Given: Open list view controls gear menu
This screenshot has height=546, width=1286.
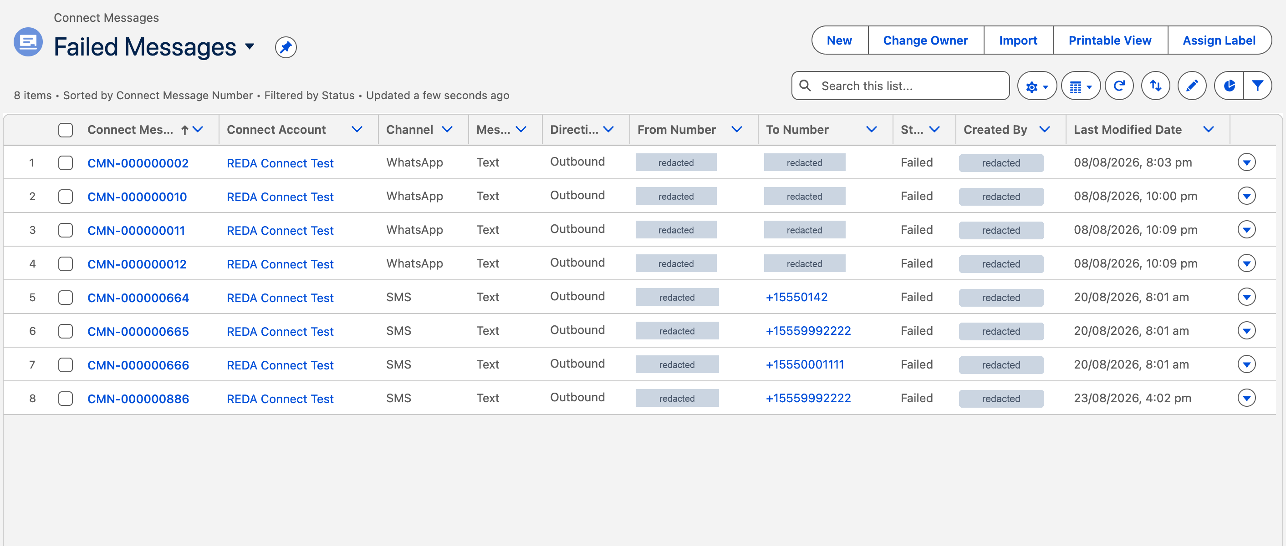Looking at the screenshot, I should 1037,86.
